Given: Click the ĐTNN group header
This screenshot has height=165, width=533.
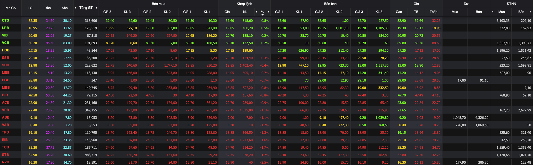Looking at the screenshot, I should click(511, 4).
